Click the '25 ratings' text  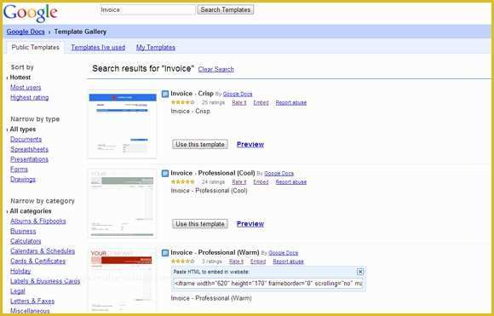tap(213, 102)
